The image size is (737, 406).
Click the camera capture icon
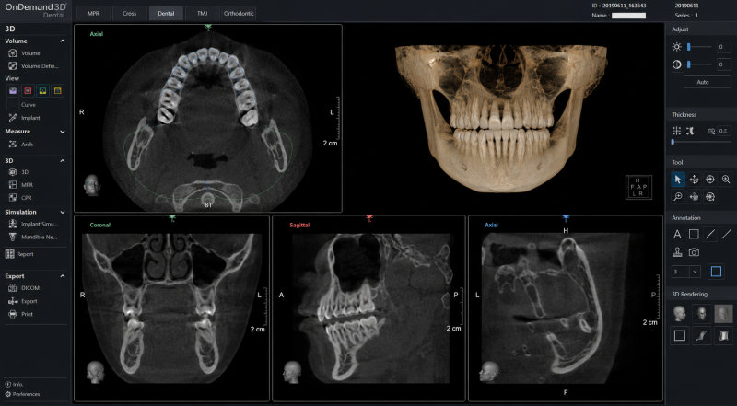point(694,252)
